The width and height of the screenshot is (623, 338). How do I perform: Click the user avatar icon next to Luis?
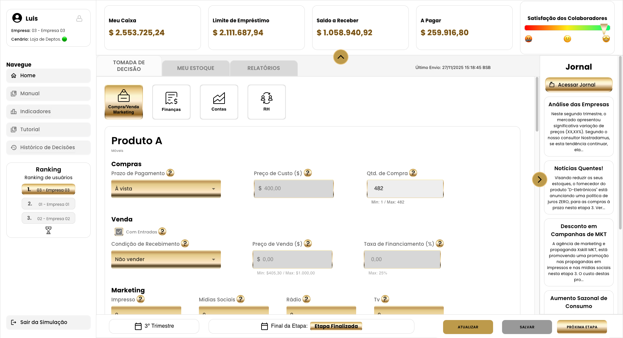(17, 18)
